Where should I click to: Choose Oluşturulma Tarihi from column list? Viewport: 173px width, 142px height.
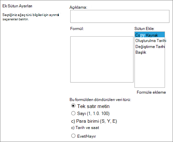pyautogui.click(x=150, y=41)
